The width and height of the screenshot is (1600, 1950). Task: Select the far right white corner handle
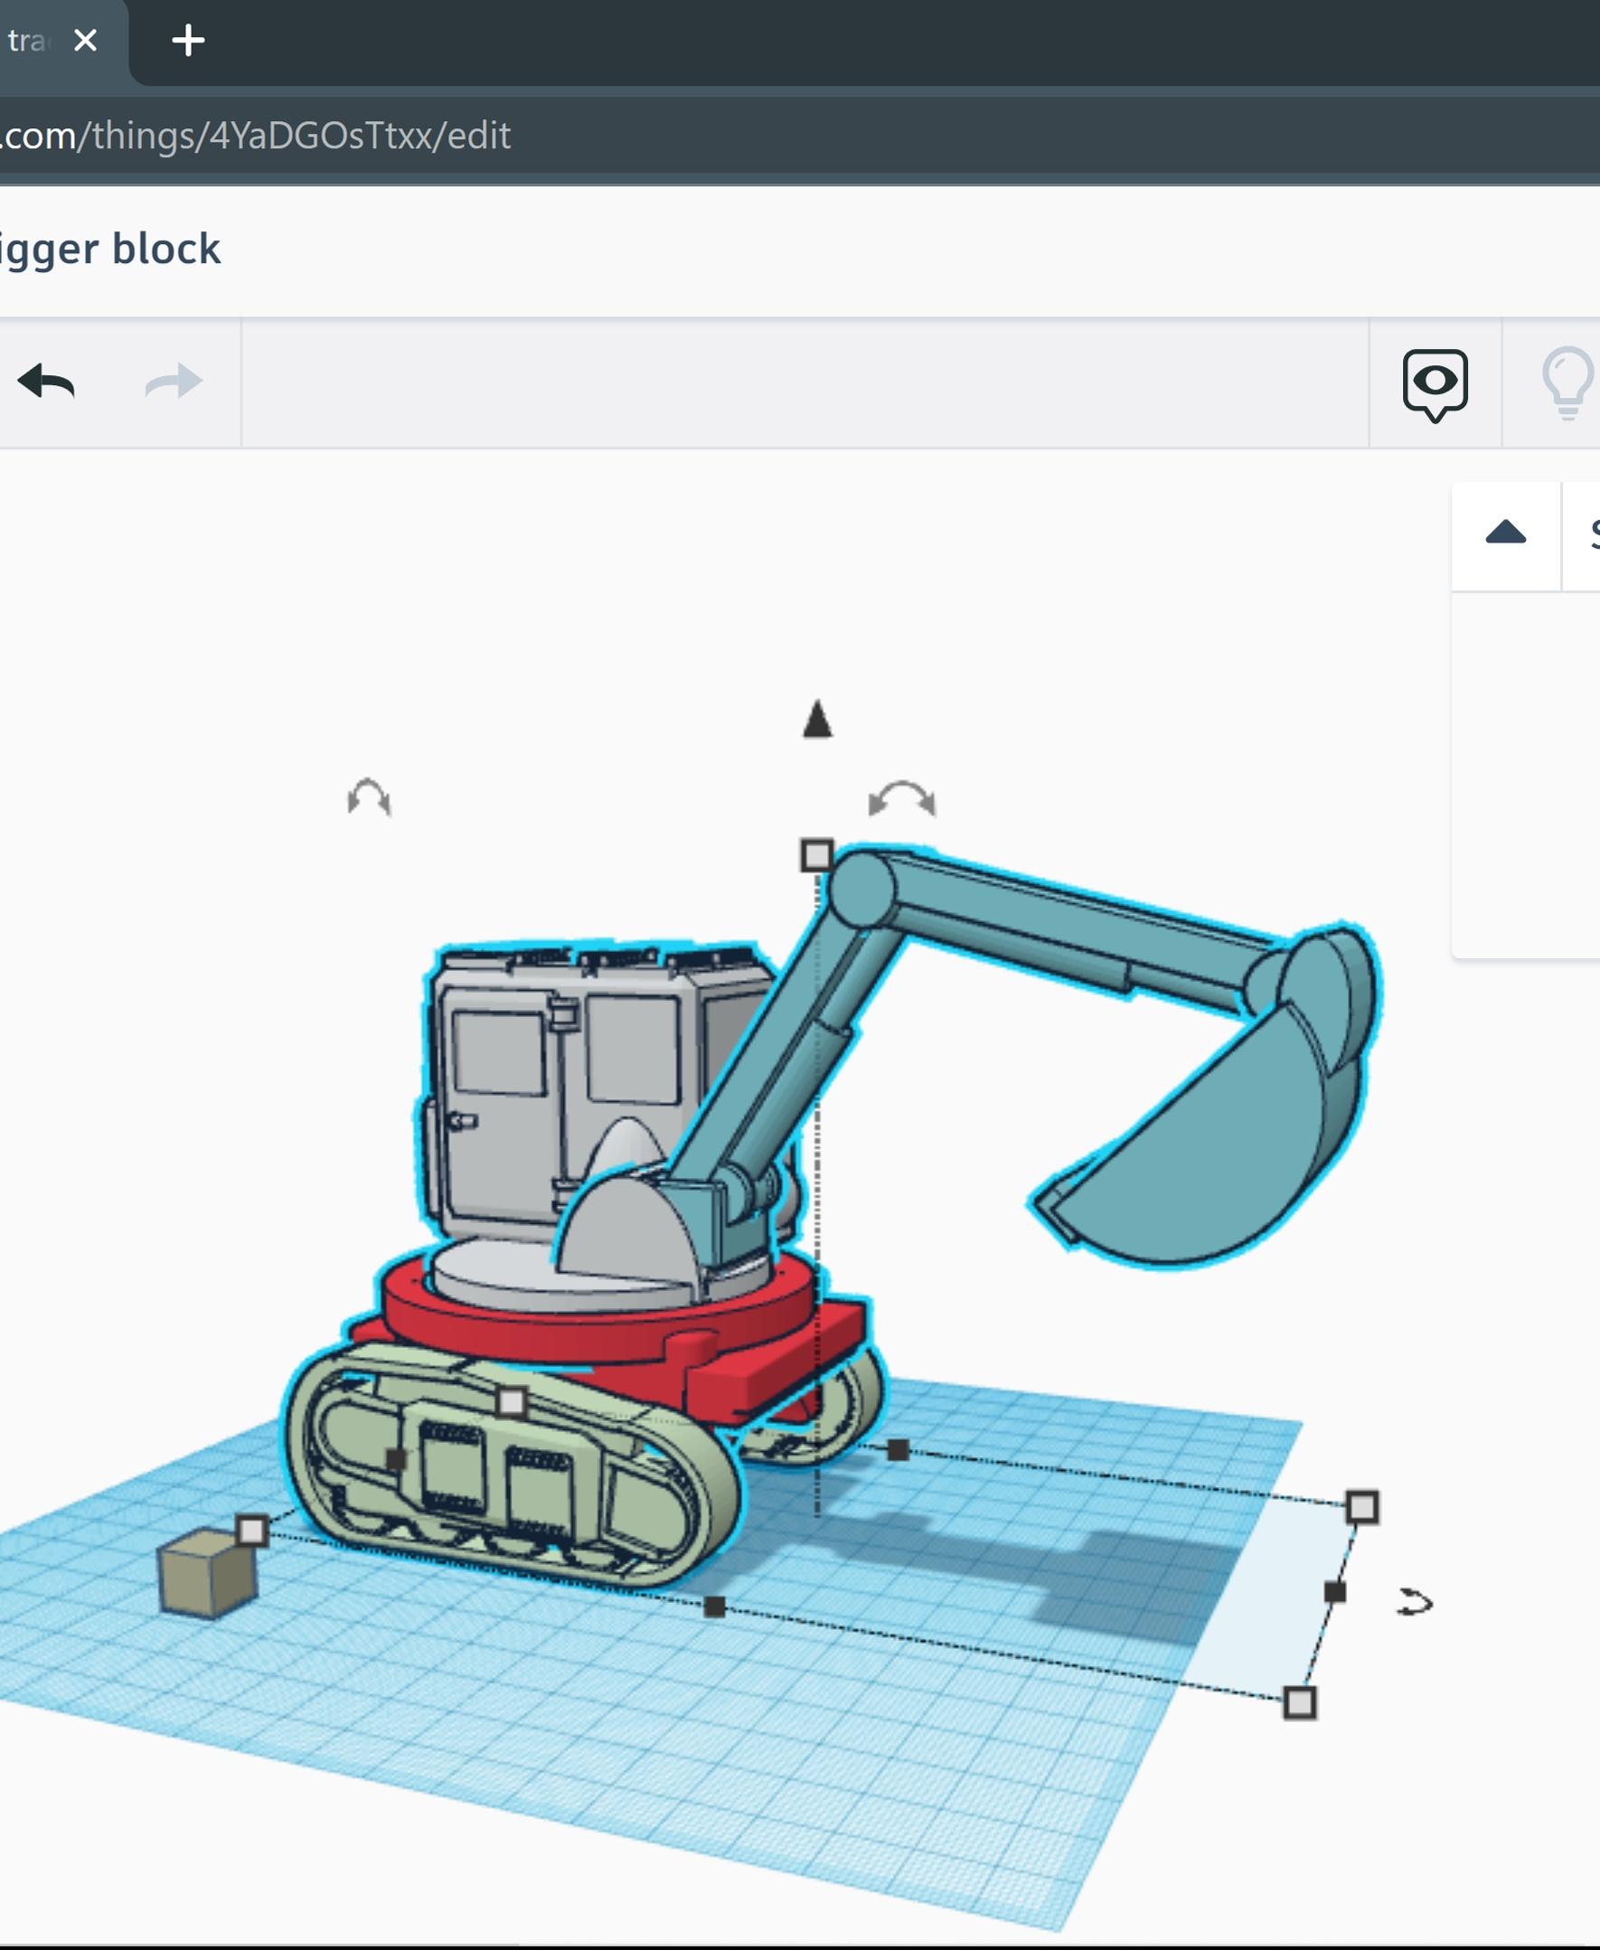[1362, 1507]
